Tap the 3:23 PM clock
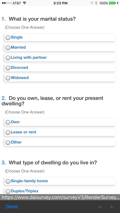 pos(60,3)
